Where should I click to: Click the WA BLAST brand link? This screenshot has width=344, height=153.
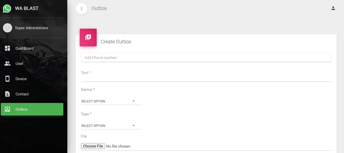coord(27,8)
